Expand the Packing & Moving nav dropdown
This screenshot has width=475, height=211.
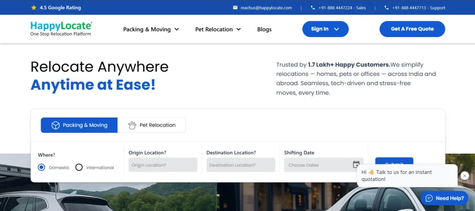[x=151, y=29]
